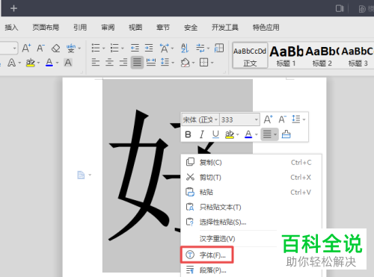The height and width of the screenshot is (277, 374).
Task: Click the show/hide marks grid icon
Action: click(x=219, y=48)
